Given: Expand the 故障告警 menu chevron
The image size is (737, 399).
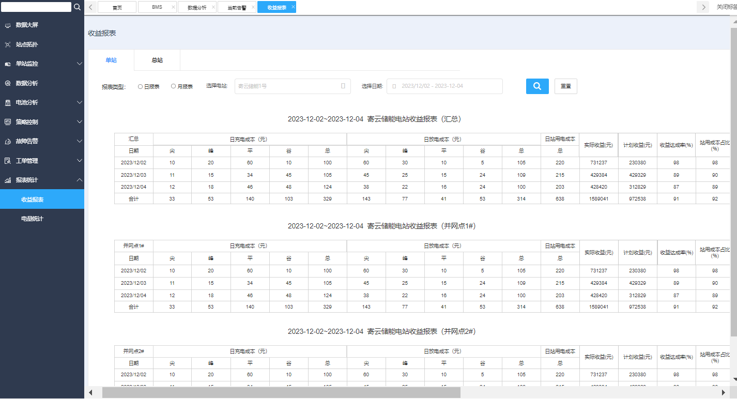Looking at the screenshot, I should 79,141.
